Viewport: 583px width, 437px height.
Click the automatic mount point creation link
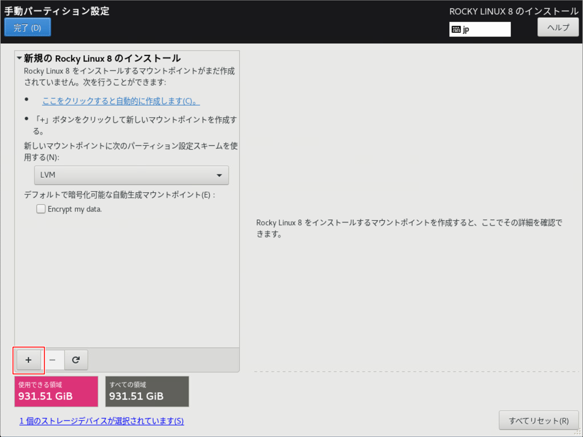(121, 101)
